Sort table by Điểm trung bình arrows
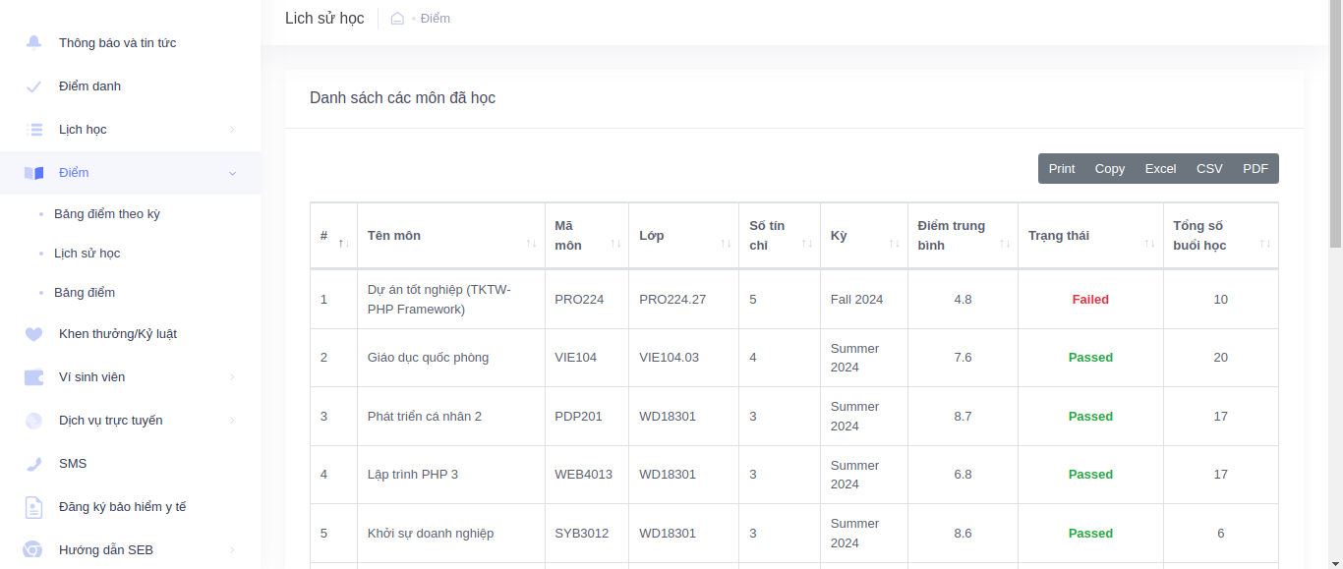This screenshot has width=1343, height=569. click(x=1005, y=244)
